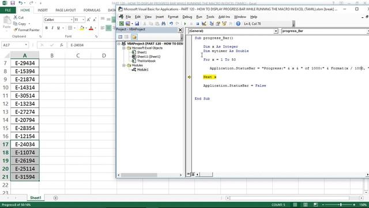Click Insert UserForm icon in VBA toolbar
Viewport: 369px width, 208px height.
pyautogui.click(x=128, y=24)
